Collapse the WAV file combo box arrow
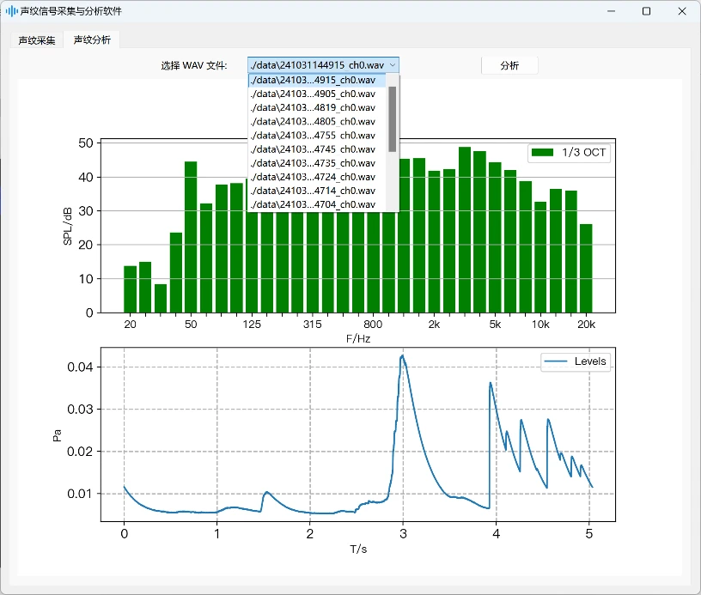The width and height of the screenshot is (701, 595). coord(392,65)
